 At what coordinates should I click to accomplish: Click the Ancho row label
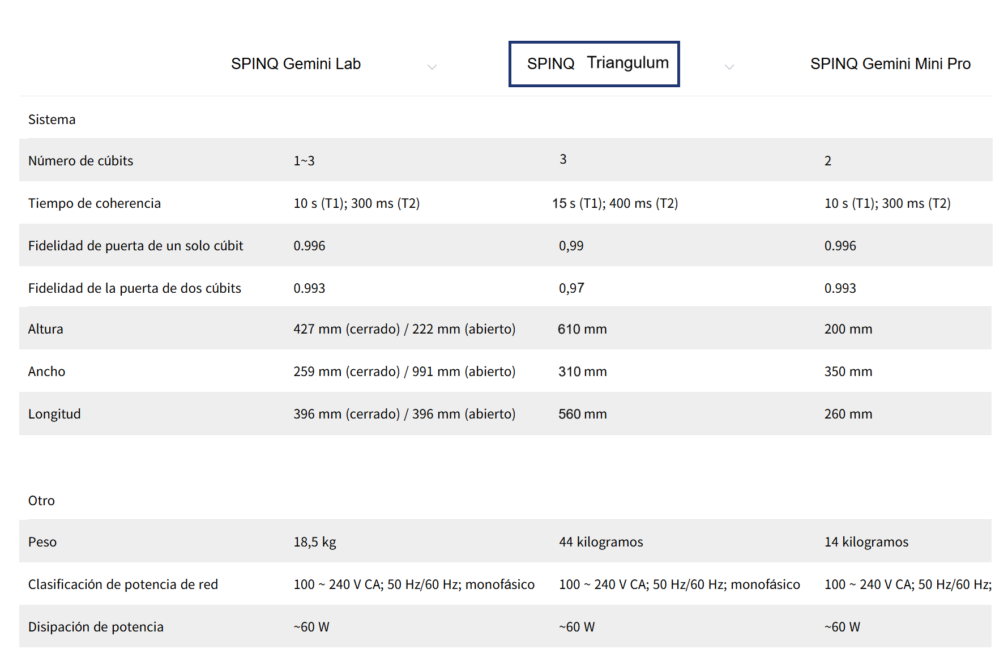pyautogui.click(x=47, y=372)
